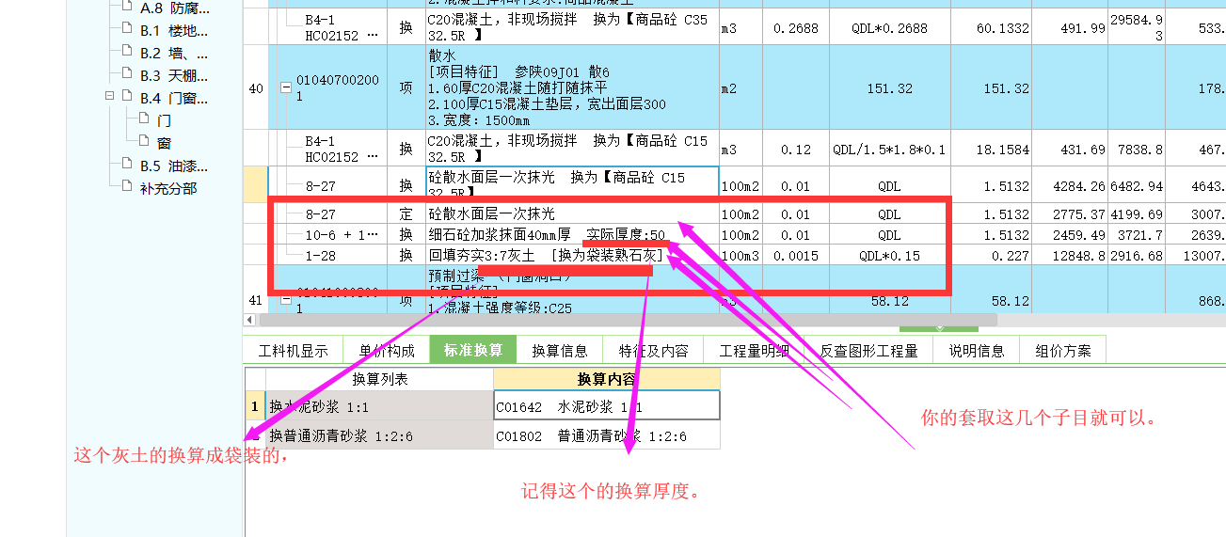Select the 散水 item description cell
1226x537 pixels.
(x=572, y=87)
